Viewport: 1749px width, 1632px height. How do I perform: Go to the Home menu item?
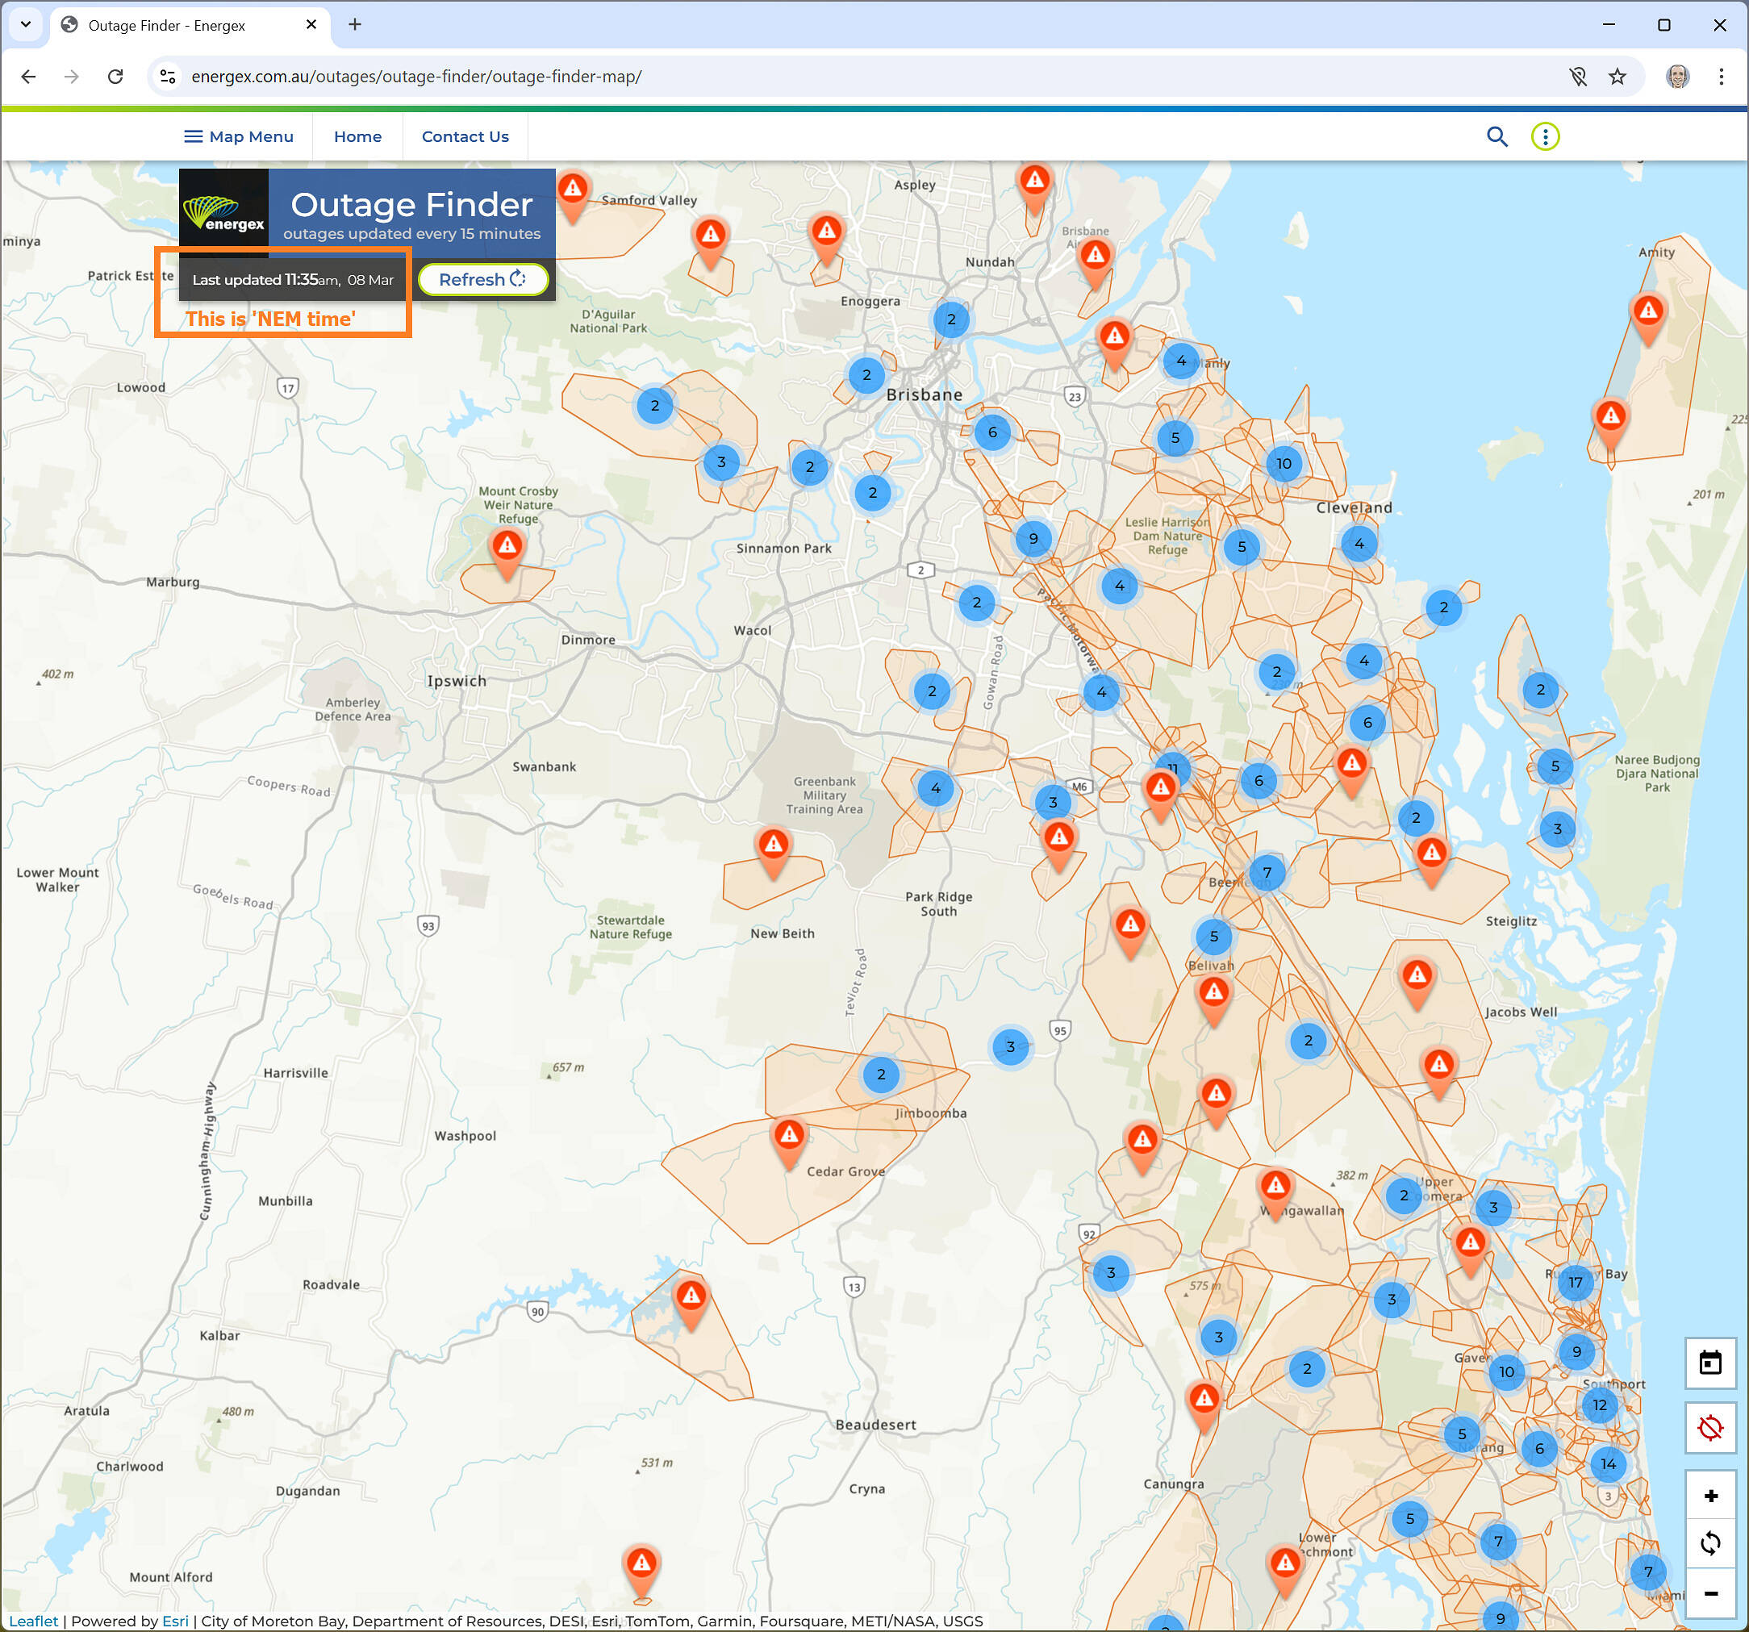(x=357, y=136)
